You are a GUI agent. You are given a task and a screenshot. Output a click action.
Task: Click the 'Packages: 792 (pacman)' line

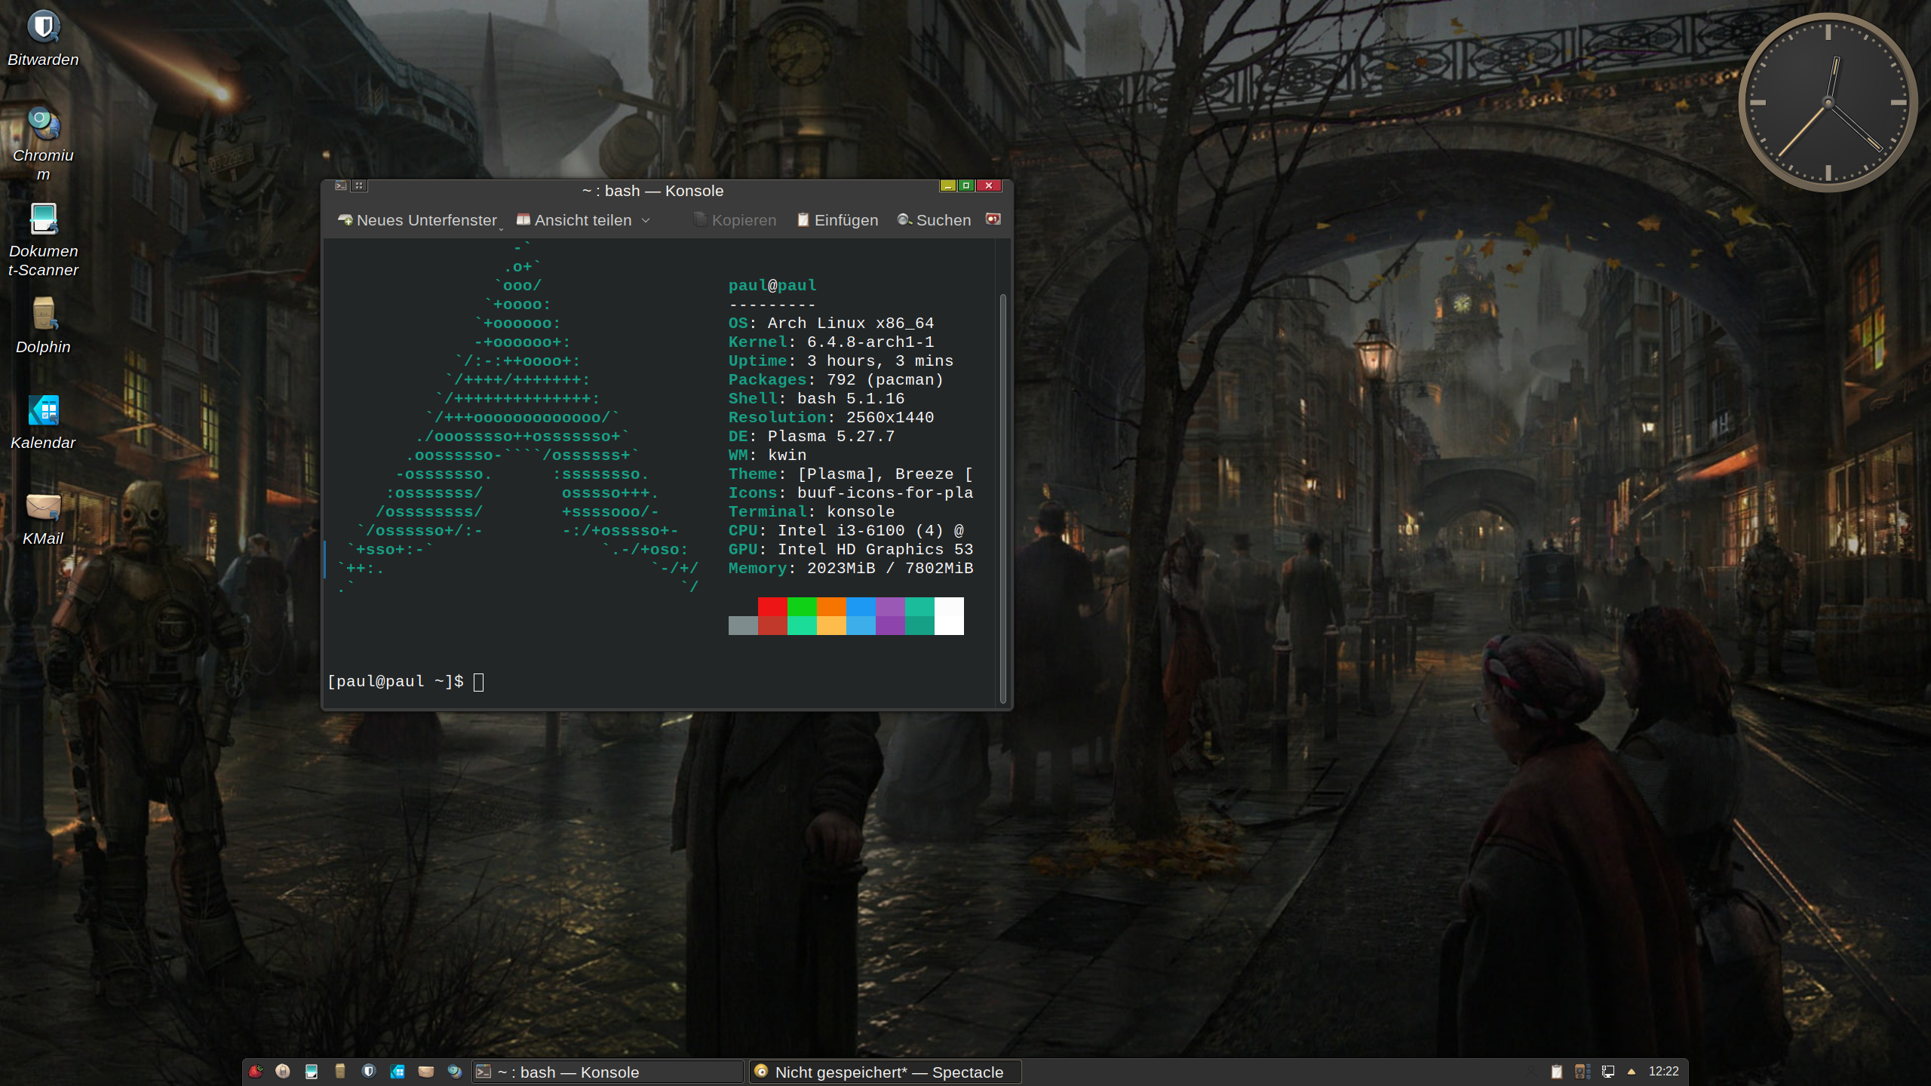(x=836, y=380)
